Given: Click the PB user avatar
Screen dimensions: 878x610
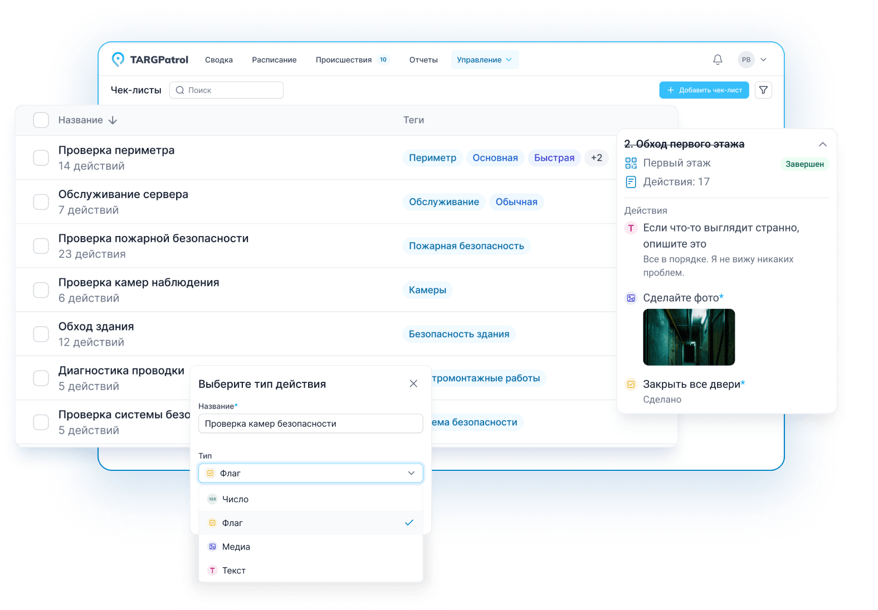Looking at the screenshot, I should (746, 60).
